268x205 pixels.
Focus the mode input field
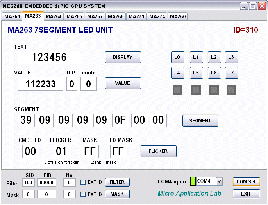coord(89,84)
